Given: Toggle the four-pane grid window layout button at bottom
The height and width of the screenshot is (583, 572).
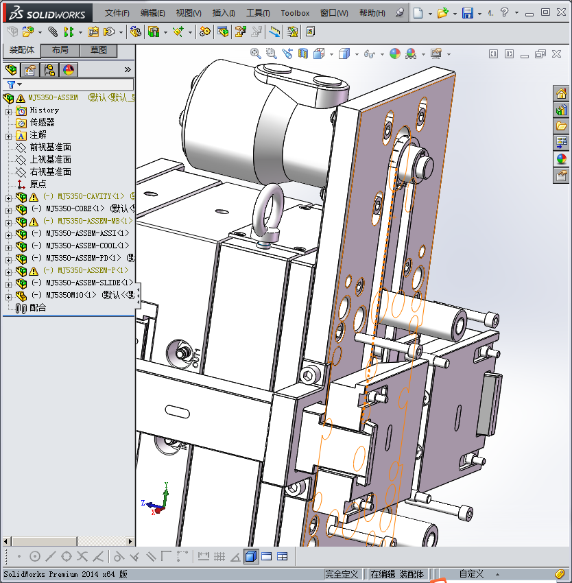Looking at the screenshot, I should click(283, 557).
